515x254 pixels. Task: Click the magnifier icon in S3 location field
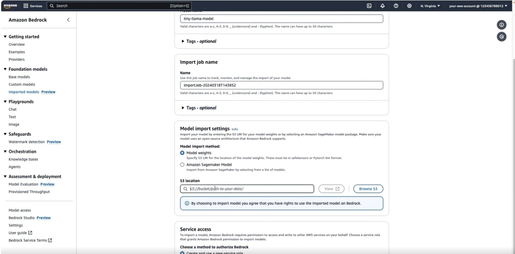[186, 189]
